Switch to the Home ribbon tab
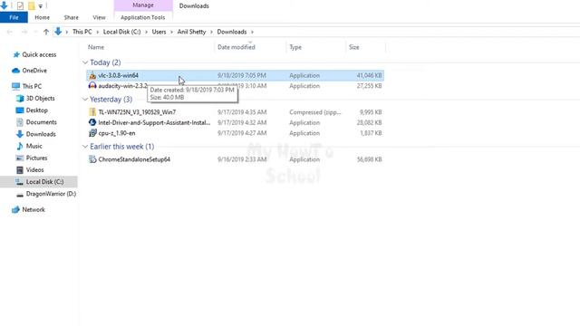 pyautogui.click(x=42, y=17)
